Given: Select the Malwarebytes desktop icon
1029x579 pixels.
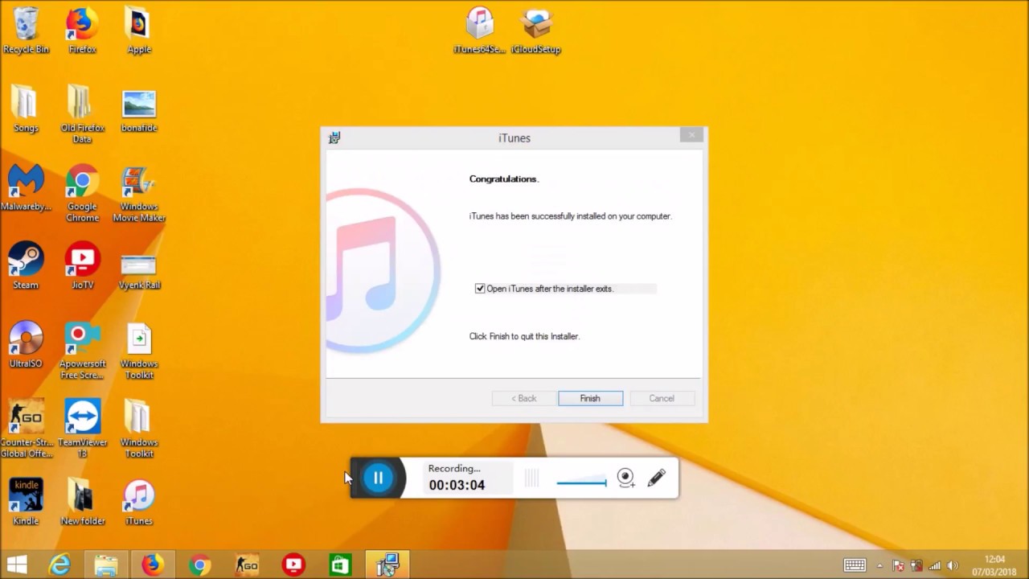Looking at the screenshot, I should pos(26,188).
